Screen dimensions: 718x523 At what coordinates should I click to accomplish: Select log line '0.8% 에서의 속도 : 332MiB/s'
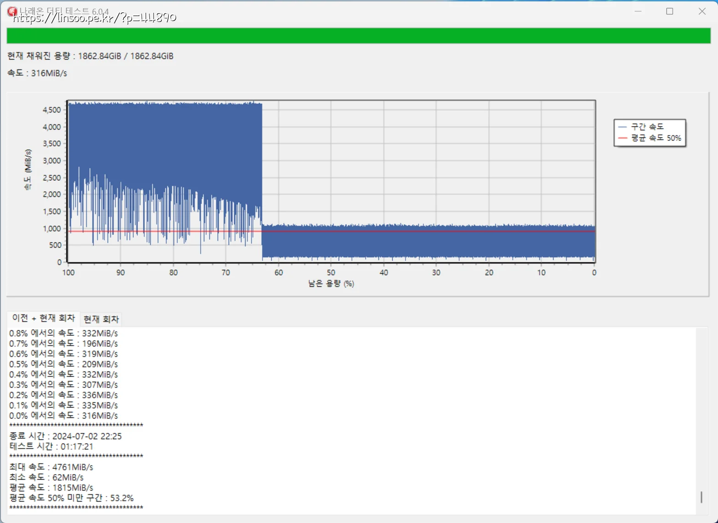[x=64, y=333]
